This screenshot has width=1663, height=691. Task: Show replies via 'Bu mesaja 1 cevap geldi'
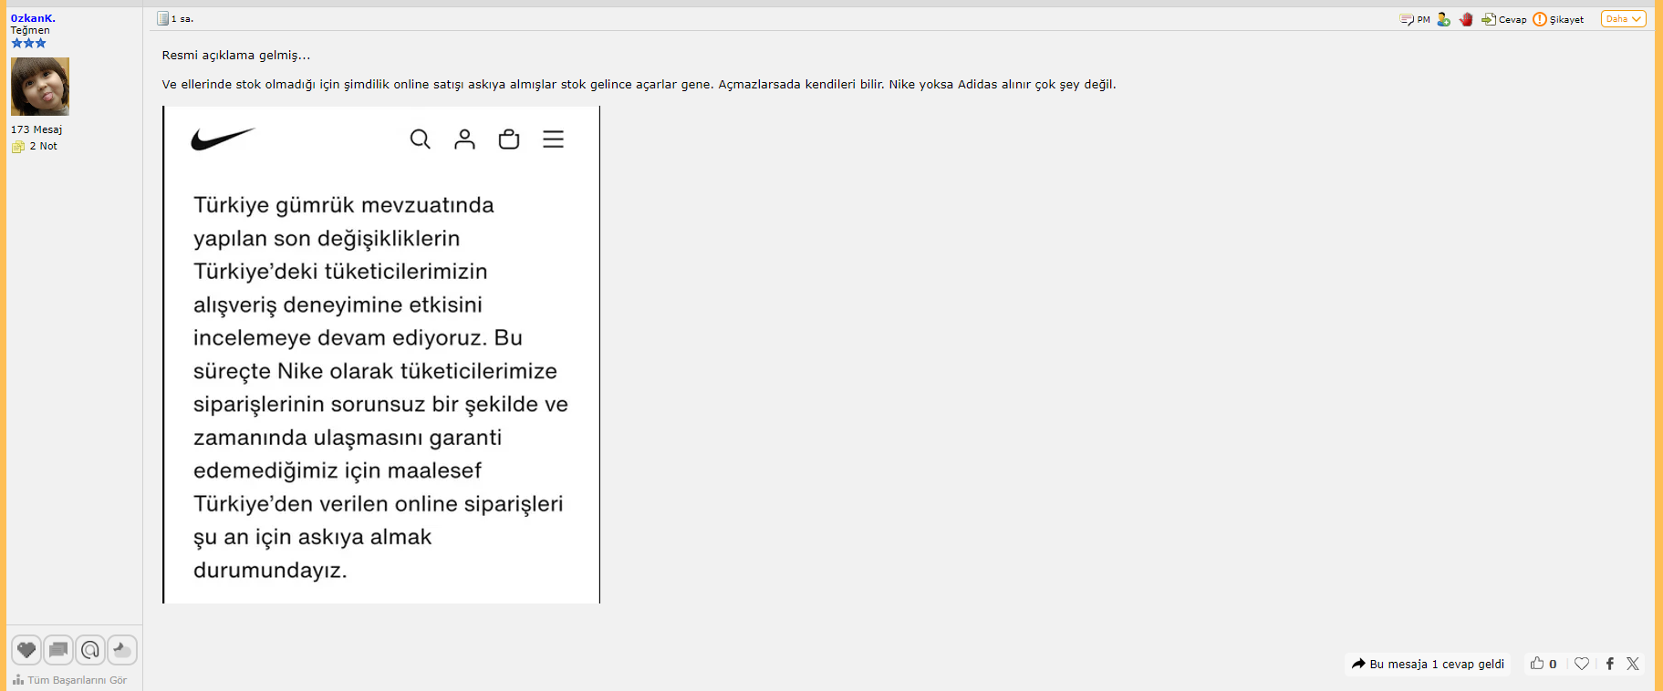point(1428,664)
